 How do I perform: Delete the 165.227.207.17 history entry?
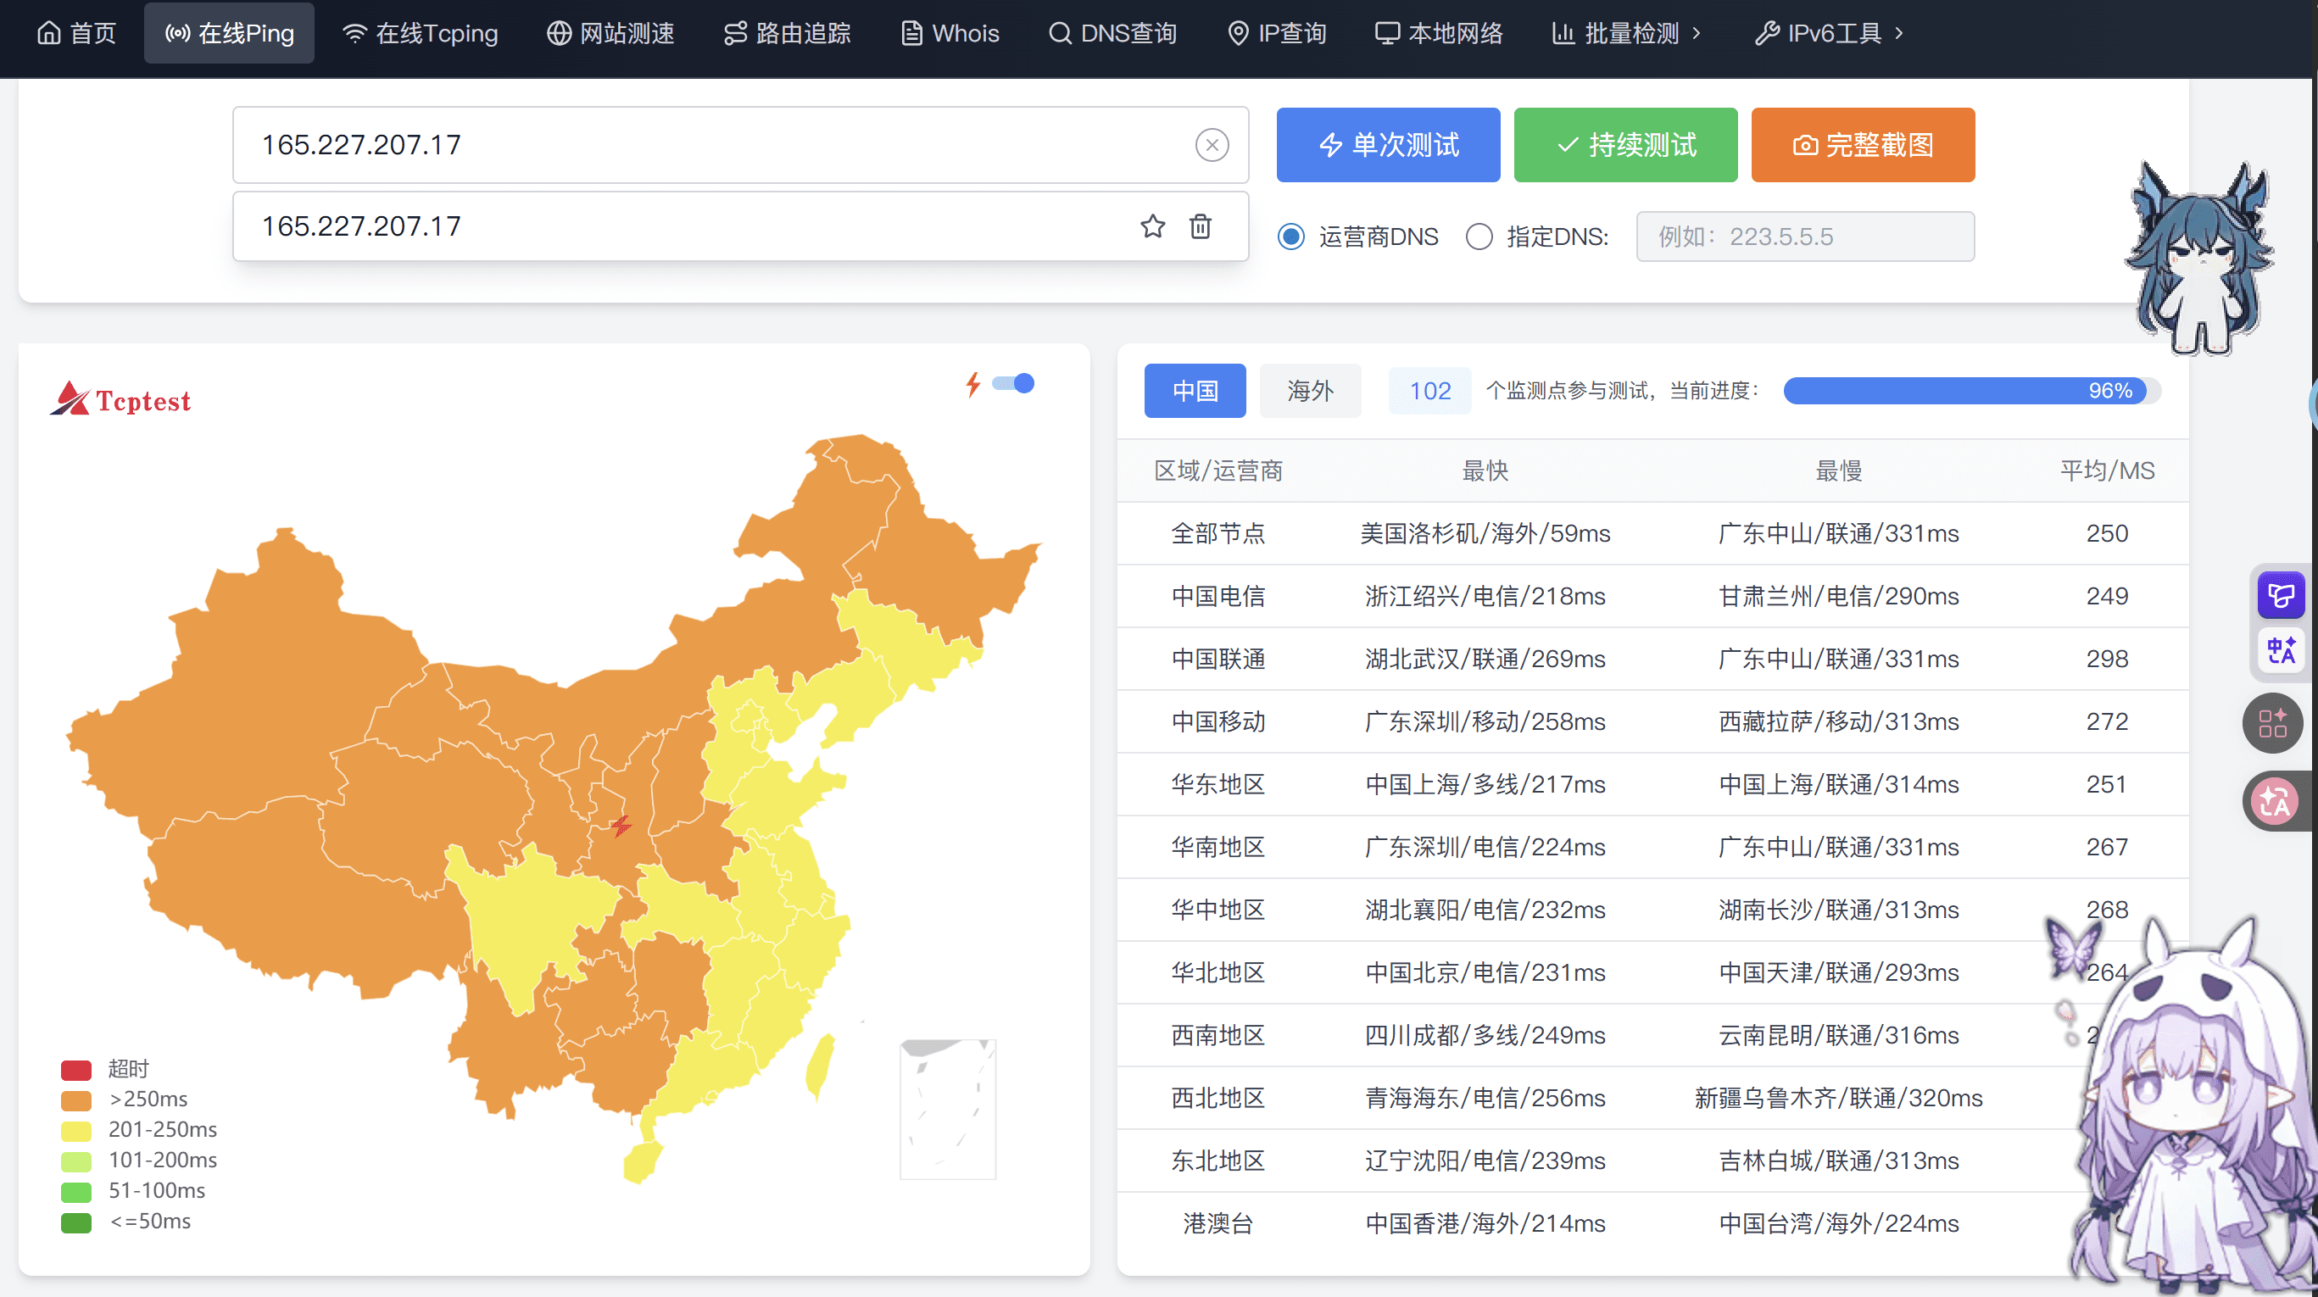coord(1200,225)
